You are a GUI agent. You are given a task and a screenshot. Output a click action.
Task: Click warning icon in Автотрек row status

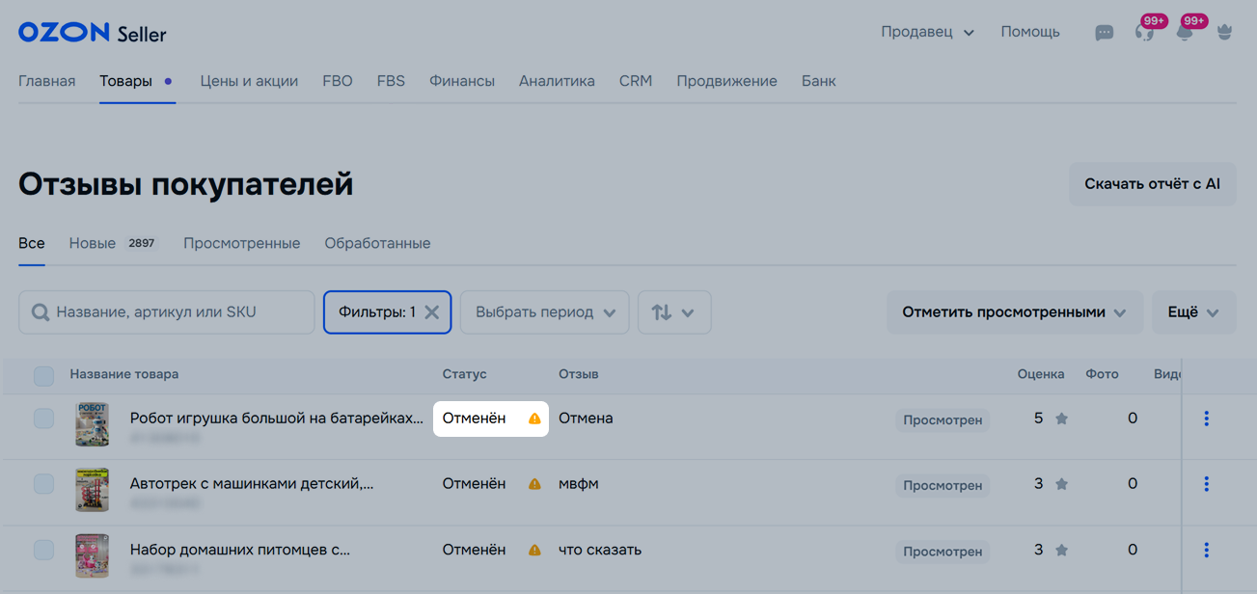534,484
